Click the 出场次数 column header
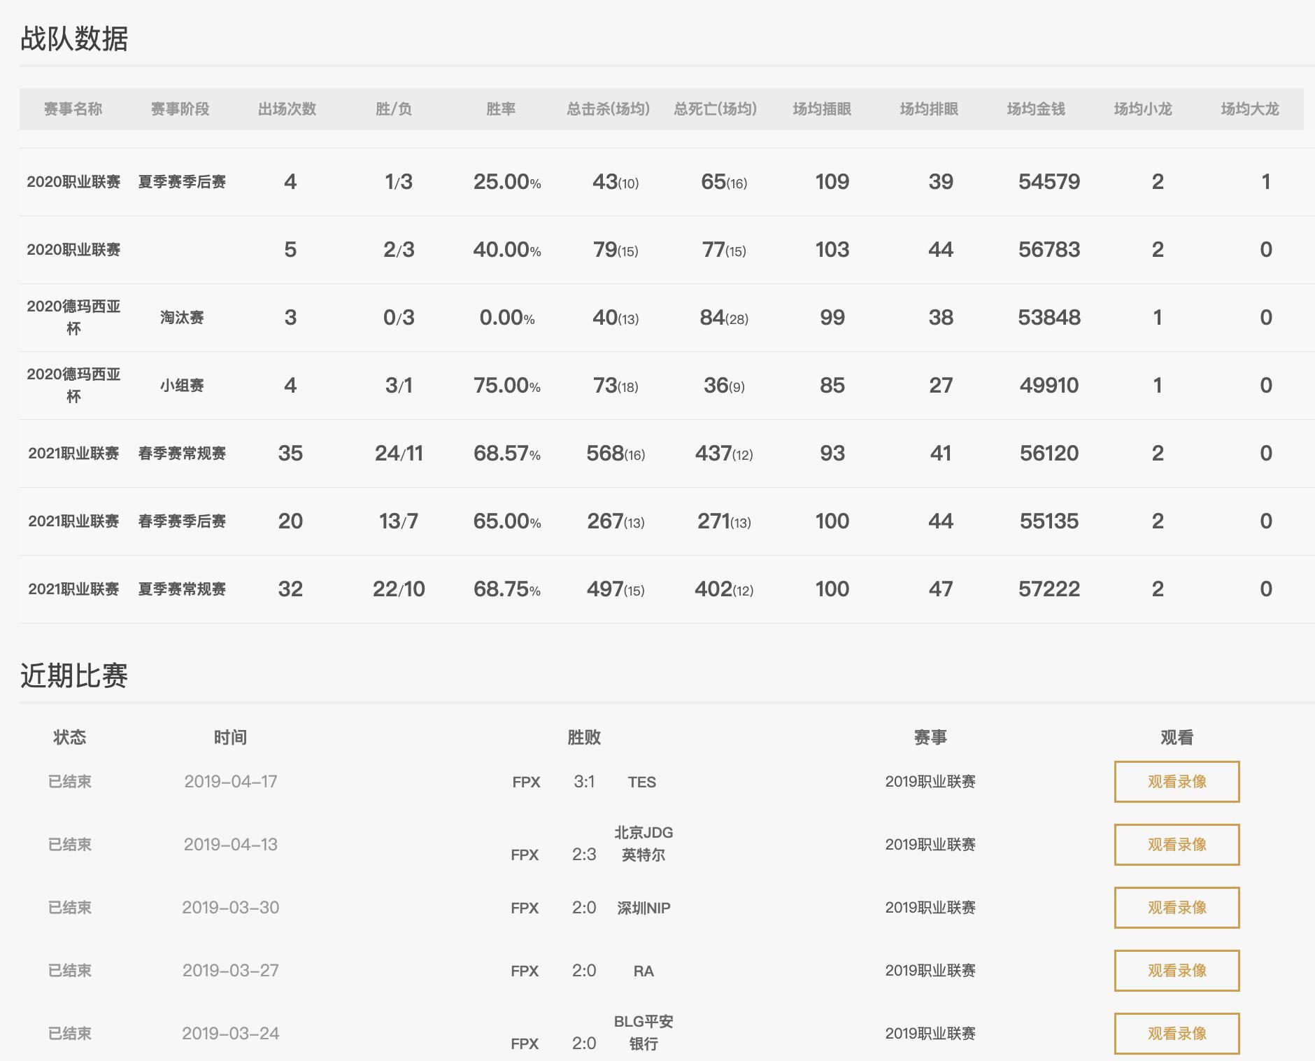 point(287,109)
